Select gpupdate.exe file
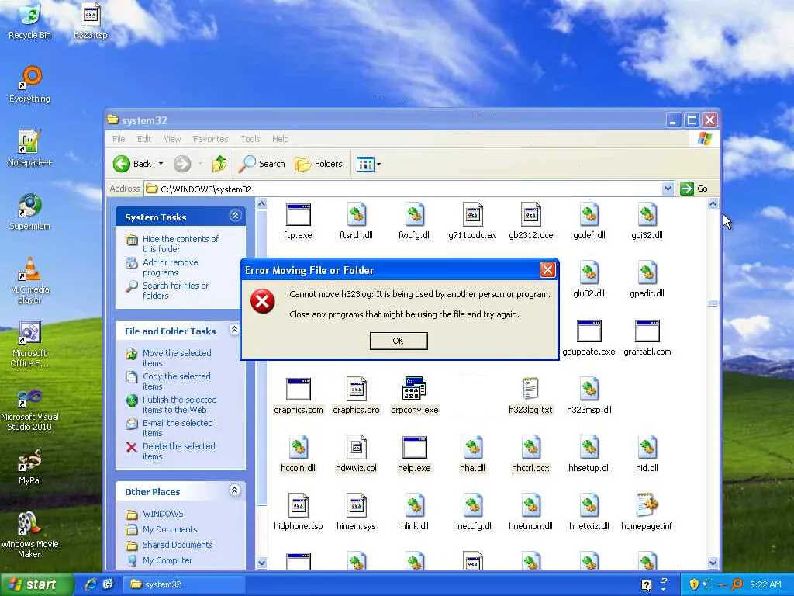Viewport: 794px width, 596px height. (x=589, y=338)
